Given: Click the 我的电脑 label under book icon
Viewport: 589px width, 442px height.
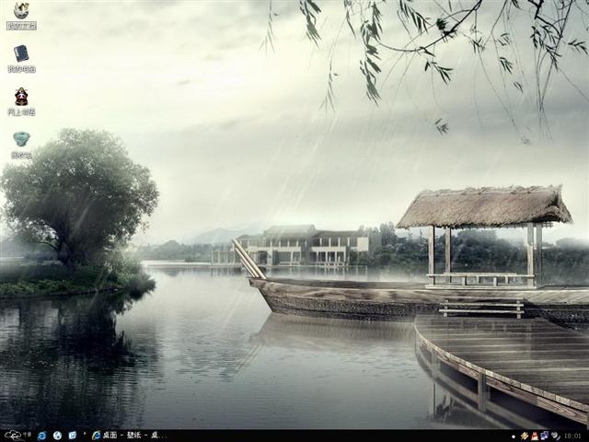Looking at the screenshot, I should click(x=21, y=69).
